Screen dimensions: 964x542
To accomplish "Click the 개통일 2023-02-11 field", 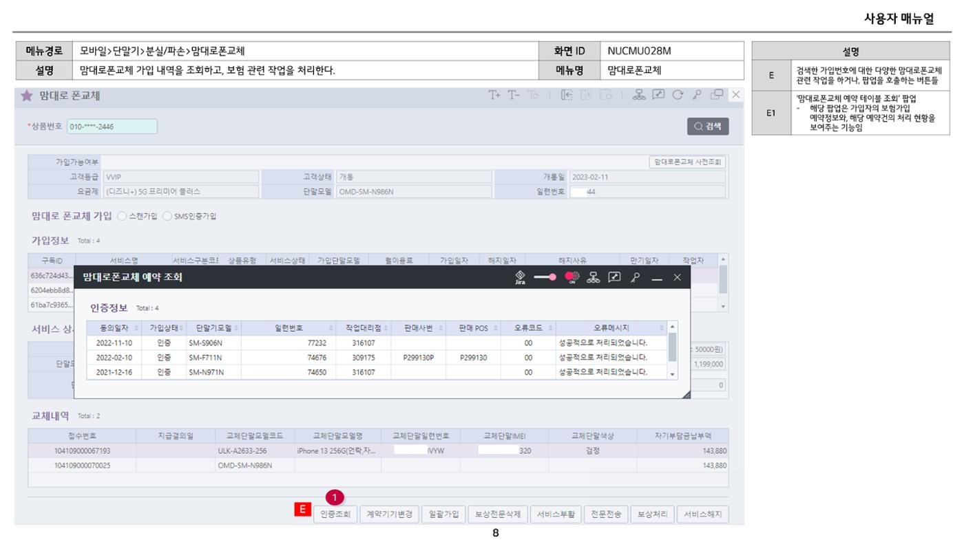I will (647, 177).
